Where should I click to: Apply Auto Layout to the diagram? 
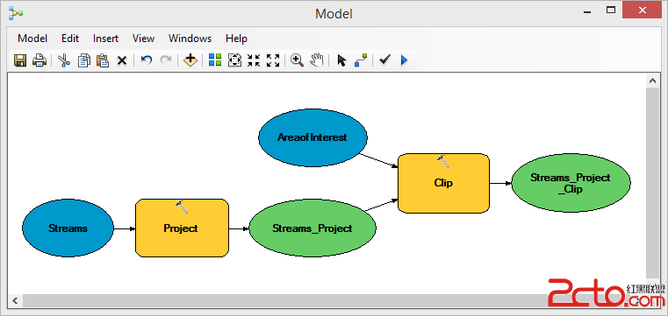tap(215, 60)
